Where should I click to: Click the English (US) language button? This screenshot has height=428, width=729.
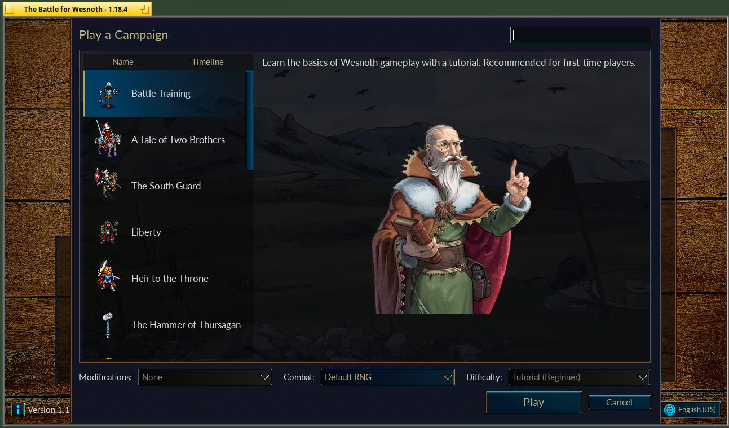point(691,410)
